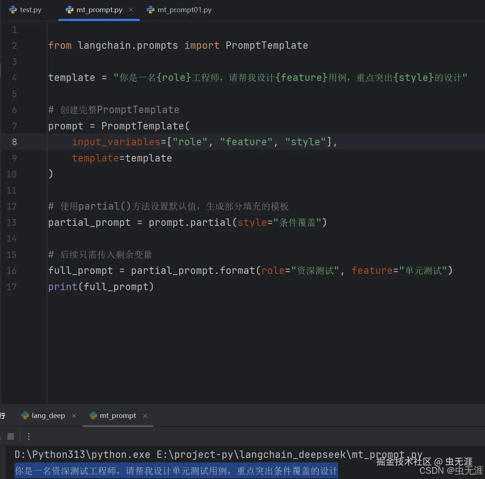
Task: Click the string "单元测试" on line 16
Action: click(x=423, y=271)
